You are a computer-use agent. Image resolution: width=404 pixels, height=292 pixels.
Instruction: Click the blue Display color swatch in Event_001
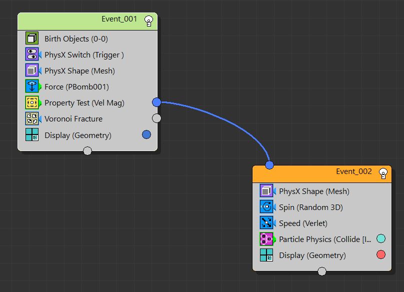pos(146,134)
